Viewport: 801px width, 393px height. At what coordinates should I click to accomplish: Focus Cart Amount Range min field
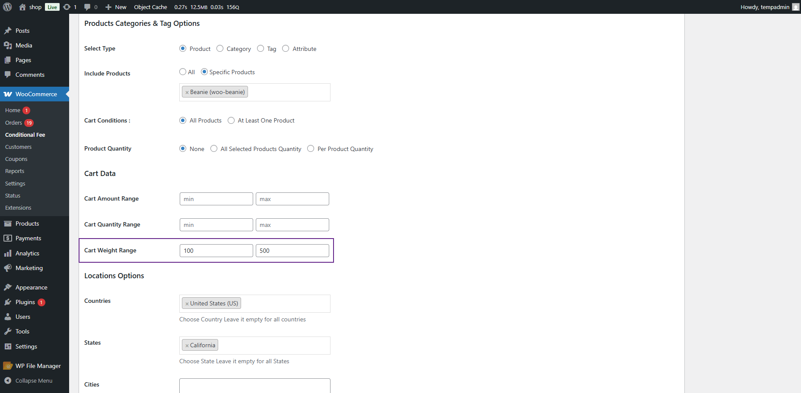216,199
